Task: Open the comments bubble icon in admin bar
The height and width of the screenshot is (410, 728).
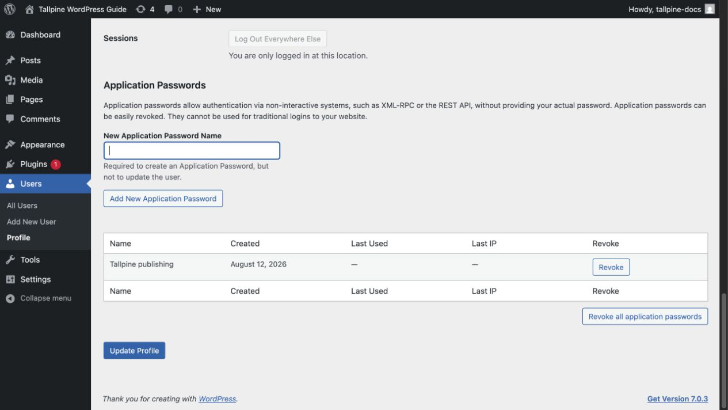Action: [x=169, y=9]
